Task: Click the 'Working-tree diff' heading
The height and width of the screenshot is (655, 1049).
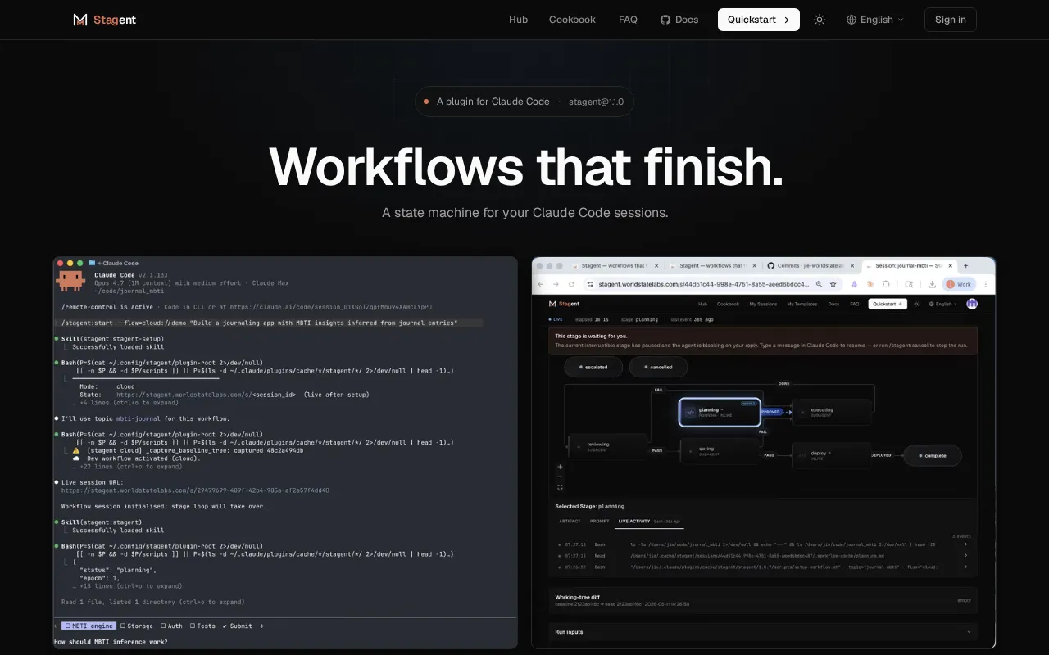Action: pos(577,597)
